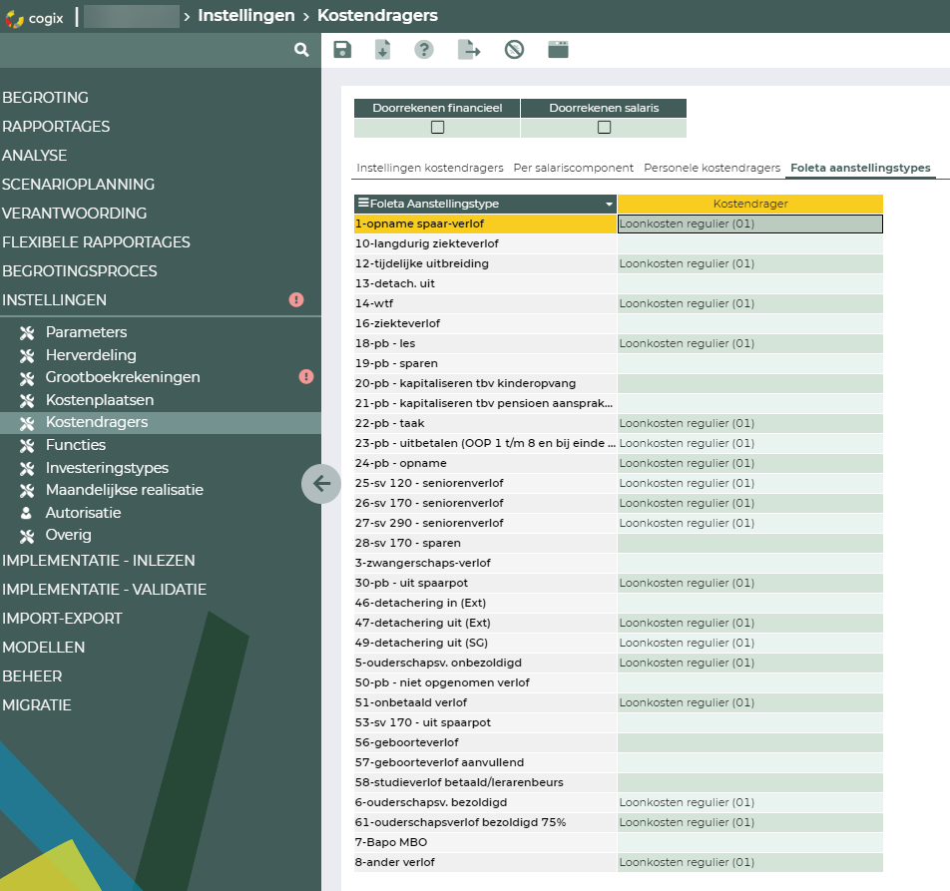Open help via question mark icon
The image size is (950, 891).
[x=424, y=50]
